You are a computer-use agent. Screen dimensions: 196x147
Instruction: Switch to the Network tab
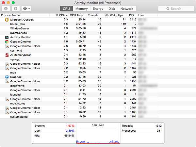click(x=127, y=8)
